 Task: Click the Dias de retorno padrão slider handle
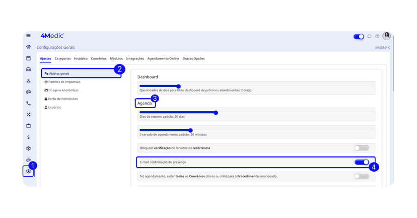click(216, 113)
